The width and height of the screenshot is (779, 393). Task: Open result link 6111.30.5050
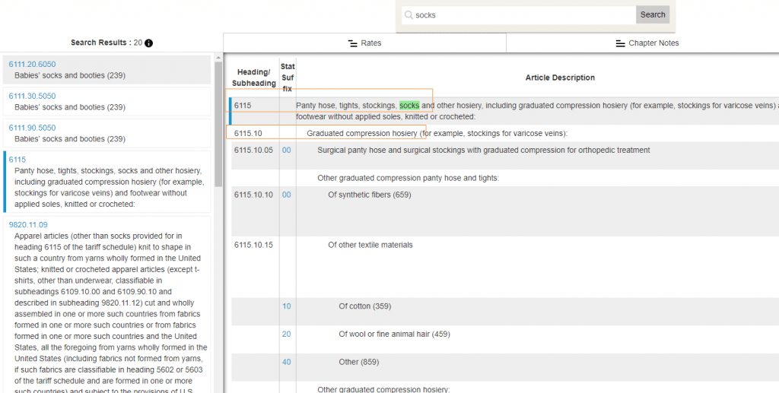click(32, 96)
